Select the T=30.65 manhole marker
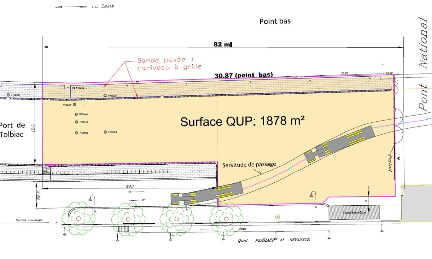 (x=105, y=132)
